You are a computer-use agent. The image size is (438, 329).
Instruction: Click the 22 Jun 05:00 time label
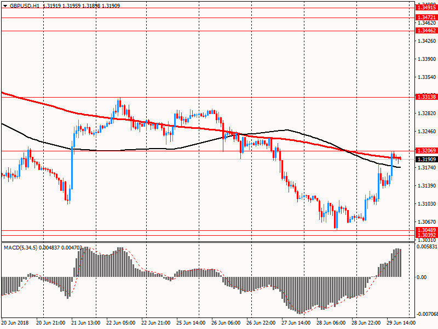tap(120, 322)
